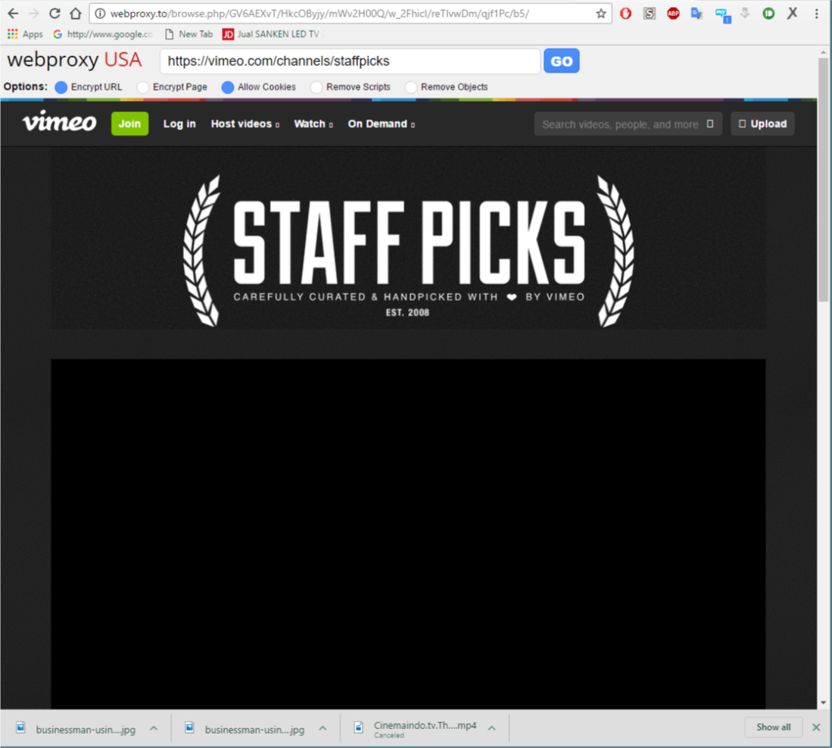This screenshot has height=748, width=832.
Task: Expand options for Cinemaindo mp4 download
Action: click(x=492, y=728)
